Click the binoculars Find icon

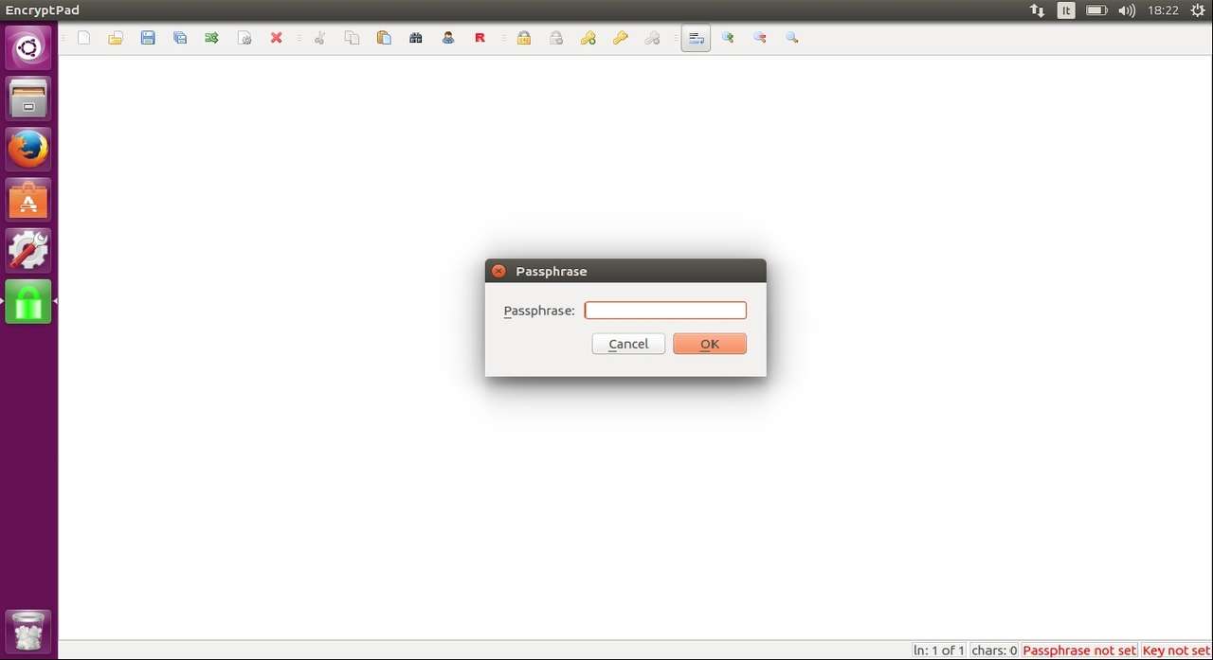point(416,38)
